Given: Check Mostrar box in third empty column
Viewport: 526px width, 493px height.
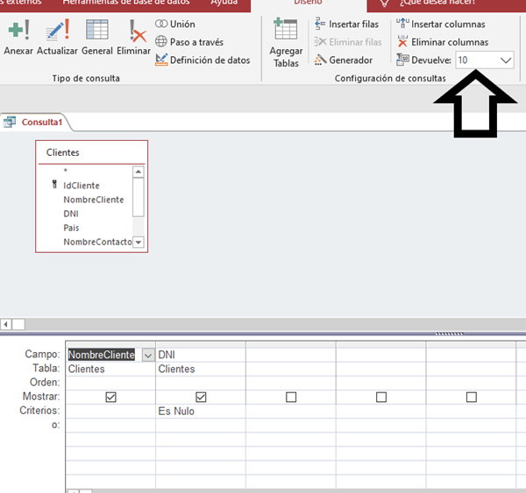Looking at the screenshot, I should 291,397.
